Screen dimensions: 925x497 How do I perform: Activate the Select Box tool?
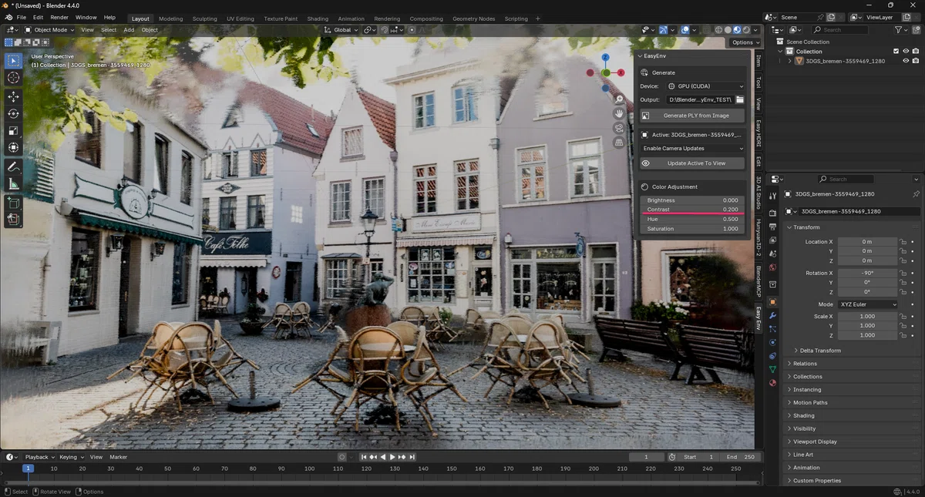(13, 60)
